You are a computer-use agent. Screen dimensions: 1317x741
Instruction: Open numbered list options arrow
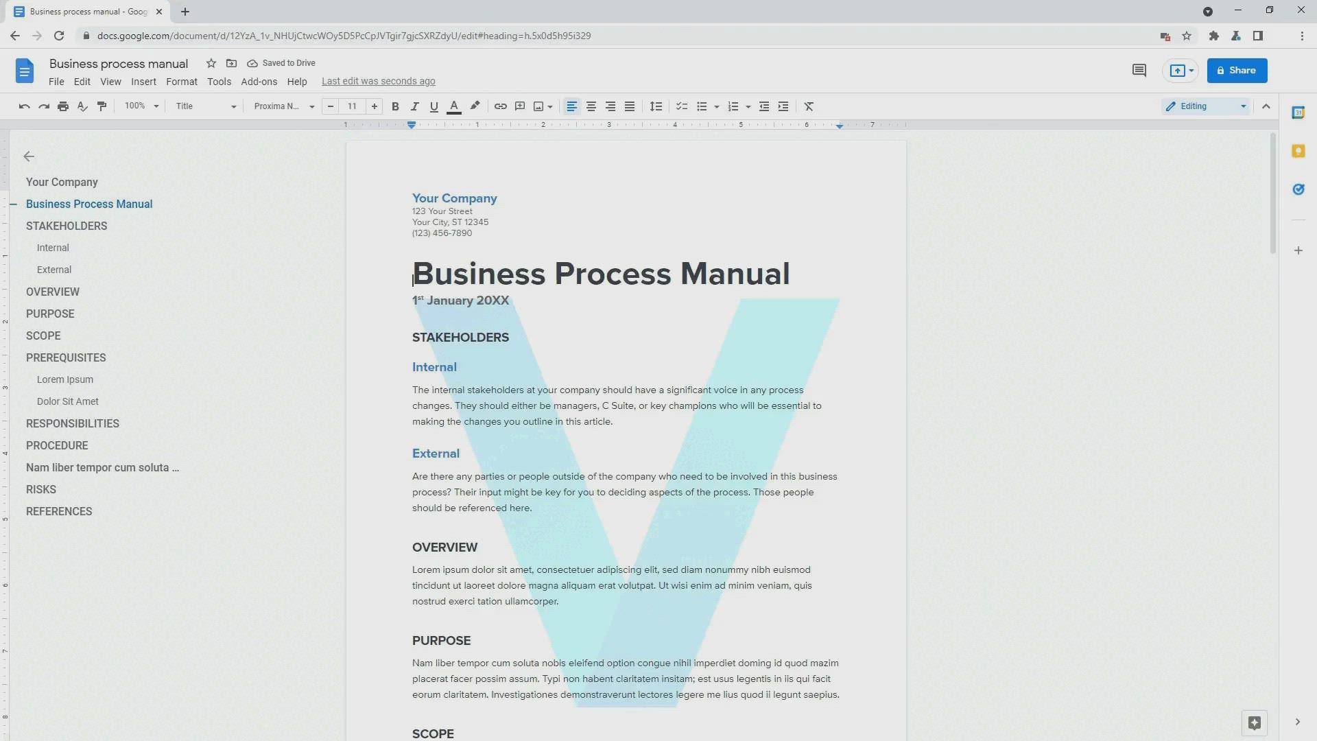748,107
